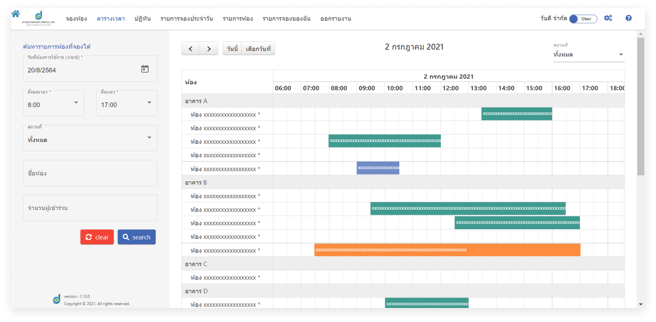Focus the ชื่อห้อง input field
The height and width of the screenshot is (322, 656).
90,173
